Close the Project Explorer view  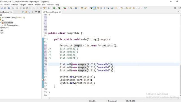coord(11,12)
